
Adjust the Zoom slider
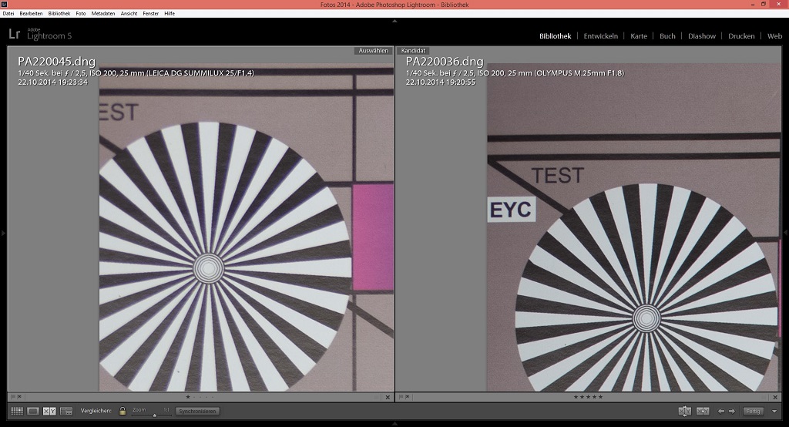pos(154,415)
